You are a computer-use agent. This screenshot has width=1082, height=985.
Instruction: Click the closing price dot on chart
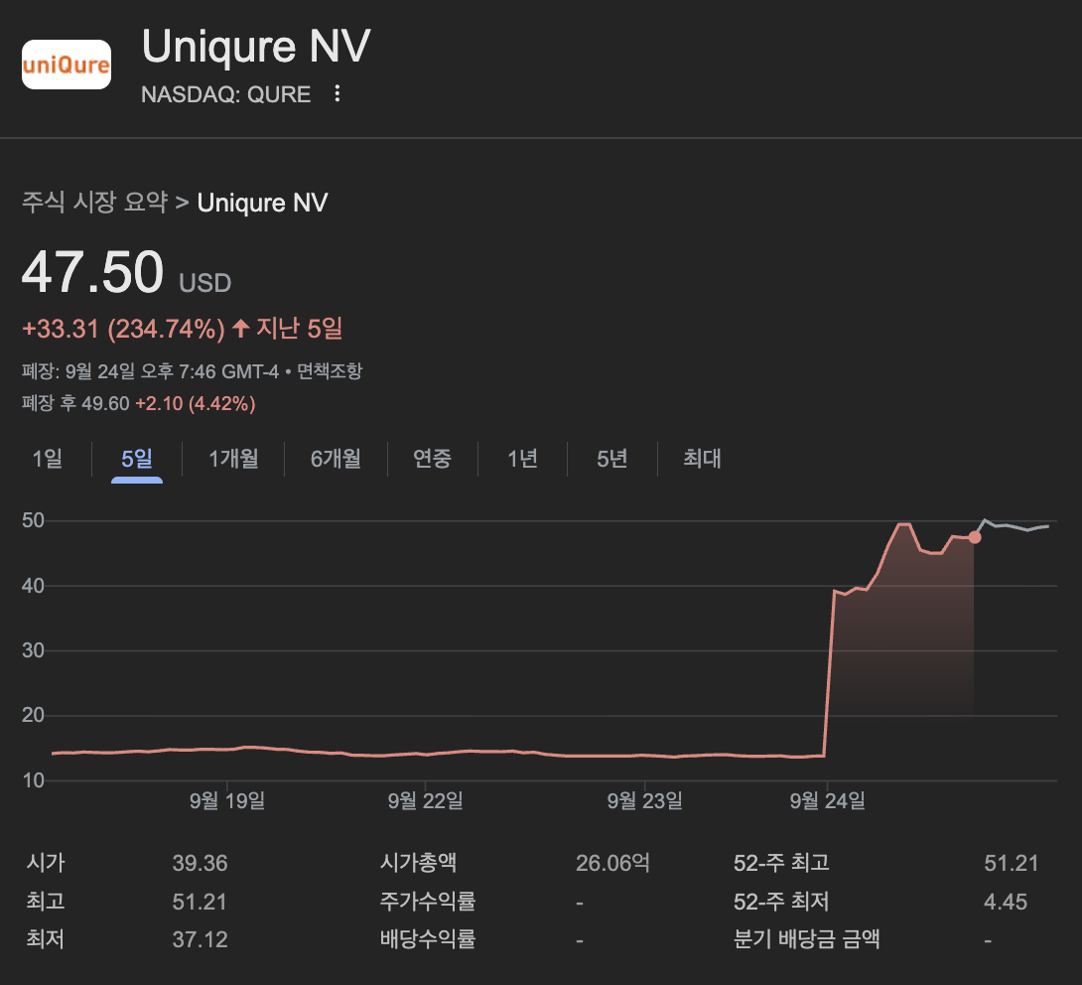coord(975,537)
